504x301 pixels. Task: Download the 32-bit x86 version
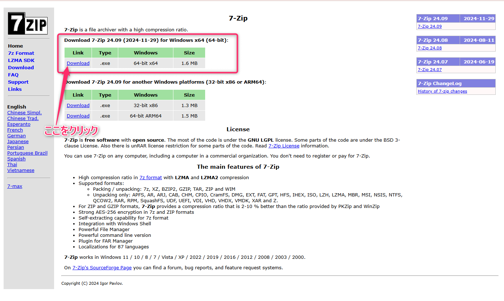click(78, 105)
